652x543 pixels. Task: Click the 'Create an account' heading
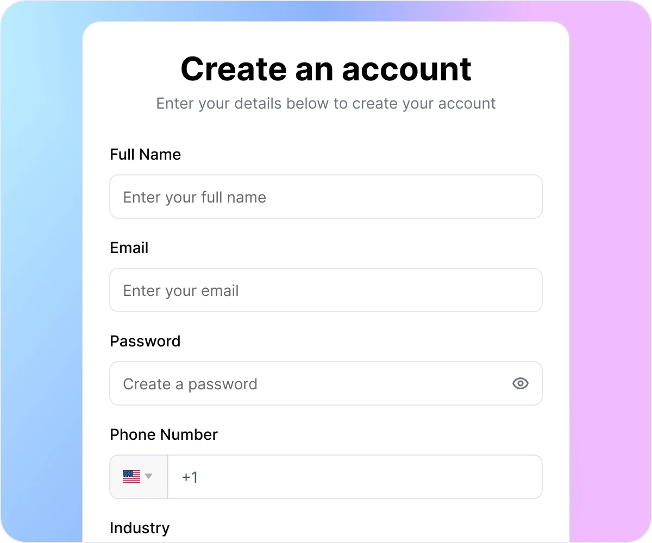(x=326, y=69)
